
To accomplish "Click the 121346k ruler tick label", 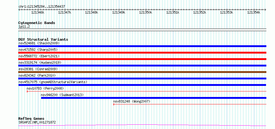I will [38, 12].
